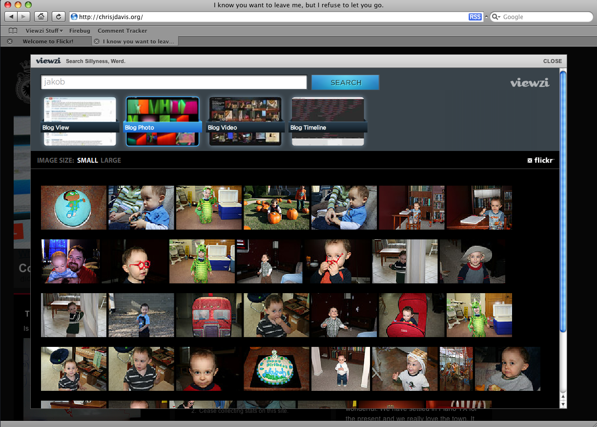Open the child in red stroller photo
Viewport: 597px width, 427px height.
point(412,315)
